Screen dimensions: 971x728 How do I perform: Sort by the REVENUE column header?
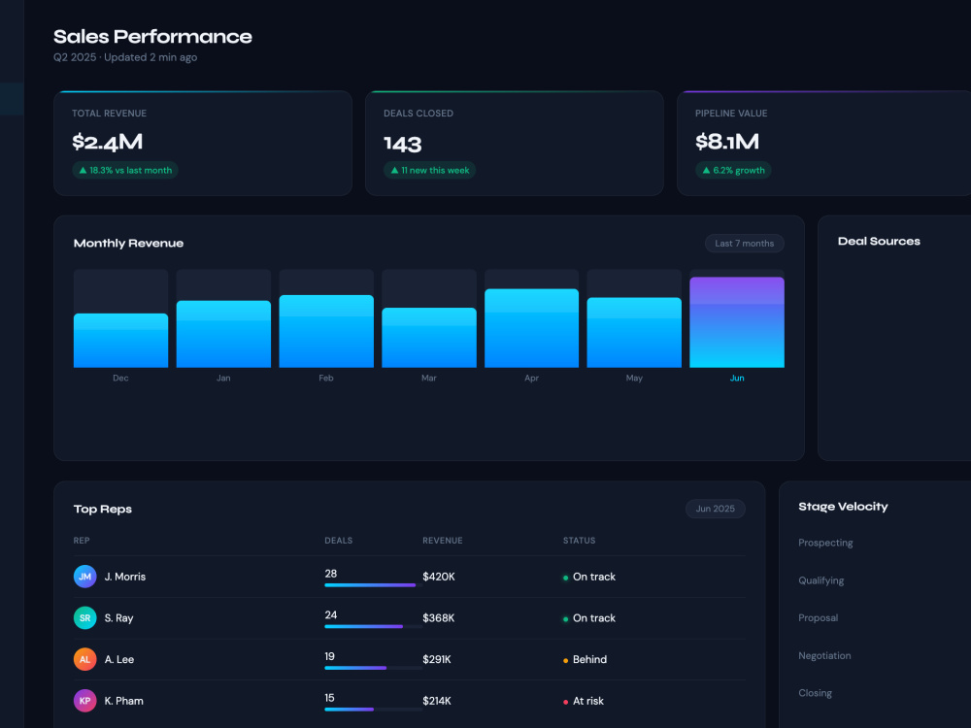pyautogui.click(x=443, y=541)
